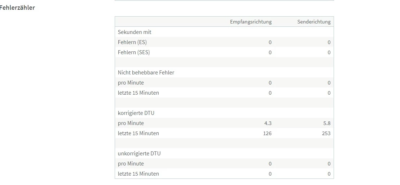Select the Nicht behebbare Fehler group label
The width and height of the screenshot is (400, 185).
[146, 73]
